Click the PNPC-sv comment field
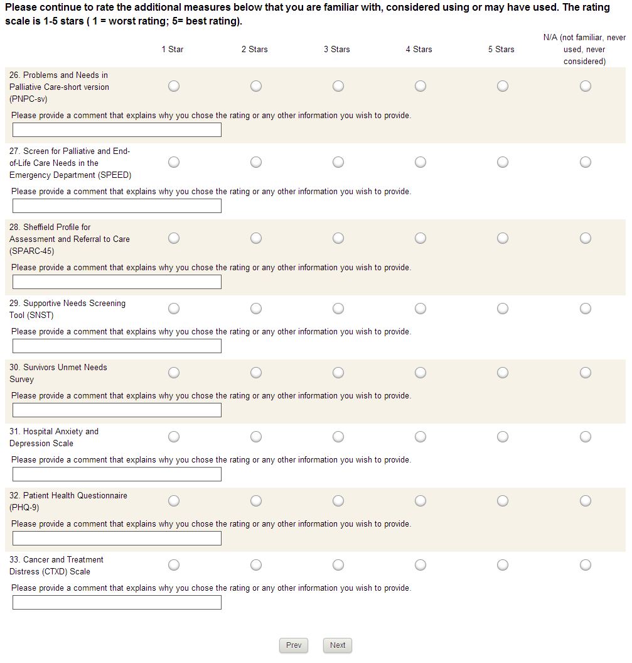Image resolution: width=632 pixels, height=663 pixels. tap(117, 130)
